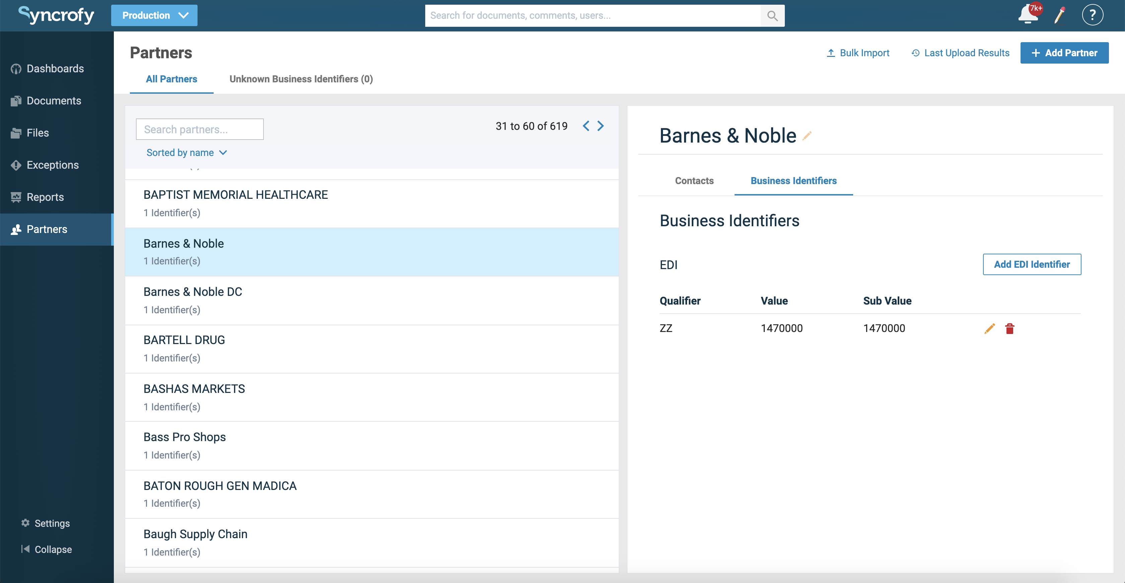1125x583 pixels.
Task: Focus the Search partners input field
Action: [x=200, y=129]
